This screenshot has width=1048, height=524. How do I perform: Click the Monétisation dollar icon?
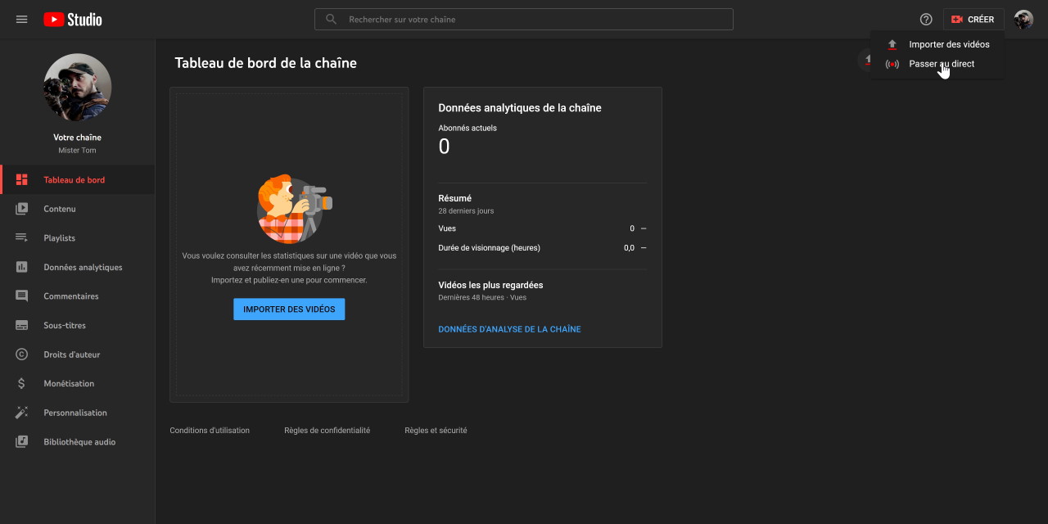(x=22, y=384)
